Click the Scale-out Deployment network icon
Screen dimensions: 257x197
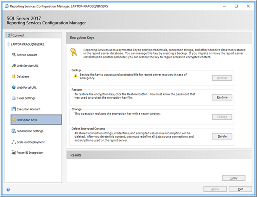[14, 142]
